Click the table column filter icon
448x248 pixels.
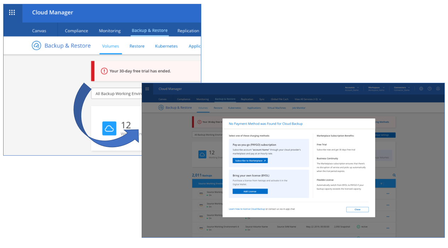[382, 184]
